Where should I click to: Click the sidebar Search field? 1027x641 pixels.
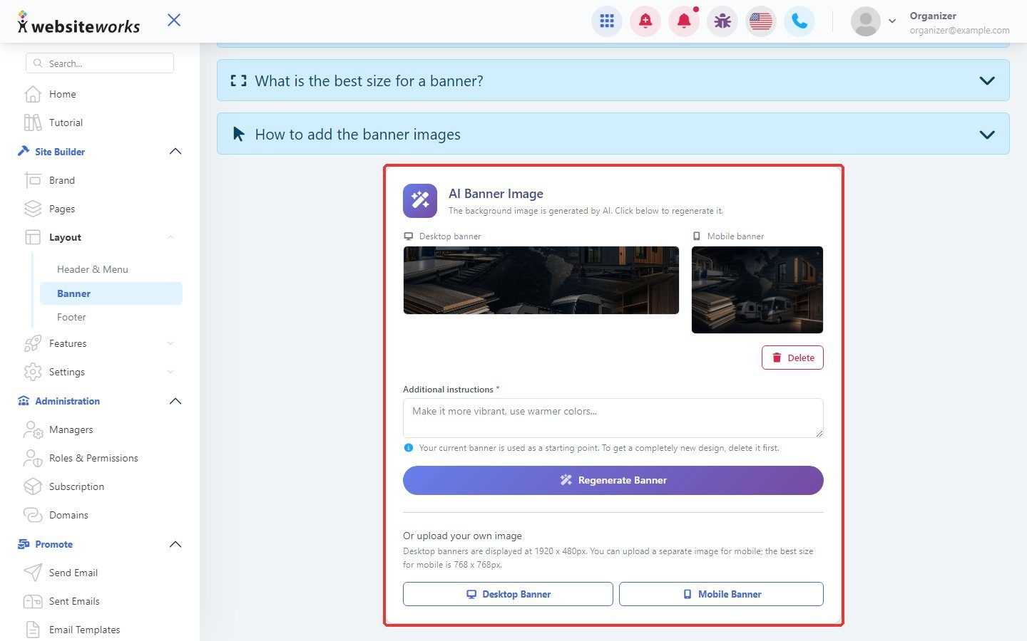pyautogui.click(x=100, y=63)
